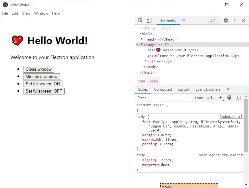Toggle the computed styles sidebar icon
Viewport: 249px width, 188px height.
238,98
